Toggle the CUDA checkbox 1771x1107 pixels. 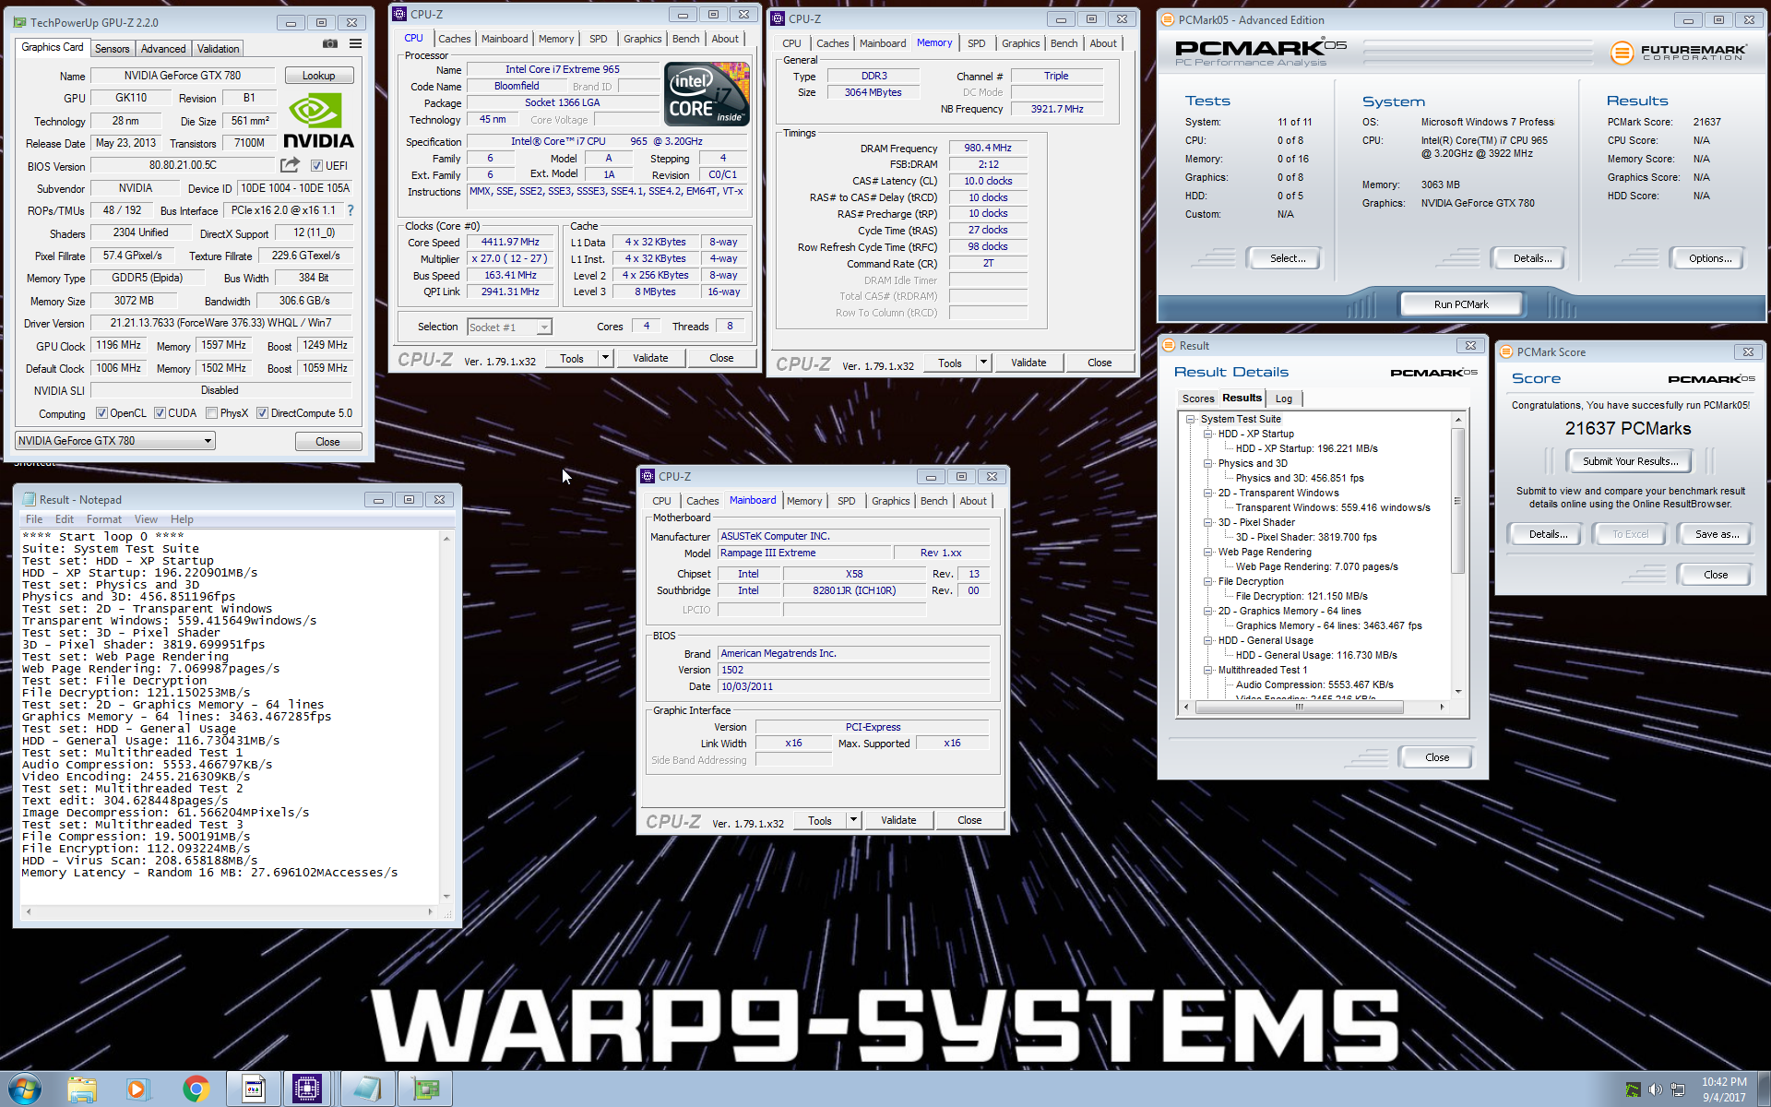(160, 413)
